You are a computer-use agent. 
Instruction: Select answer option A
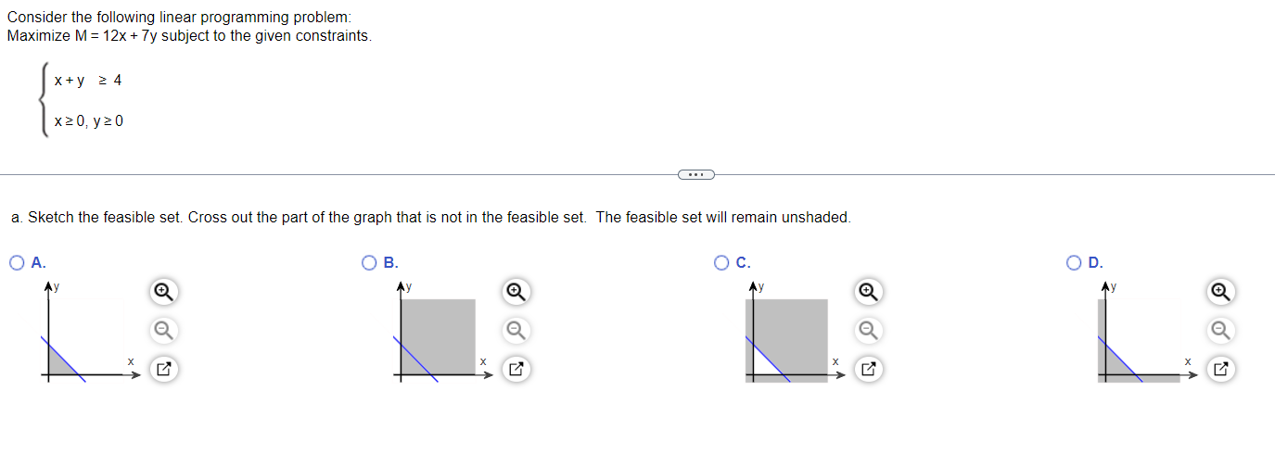click(18, 262)
